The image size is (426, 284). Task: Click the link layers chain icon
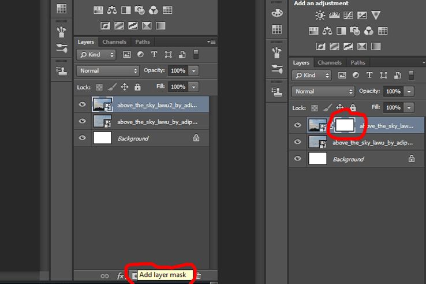(104, 276)
